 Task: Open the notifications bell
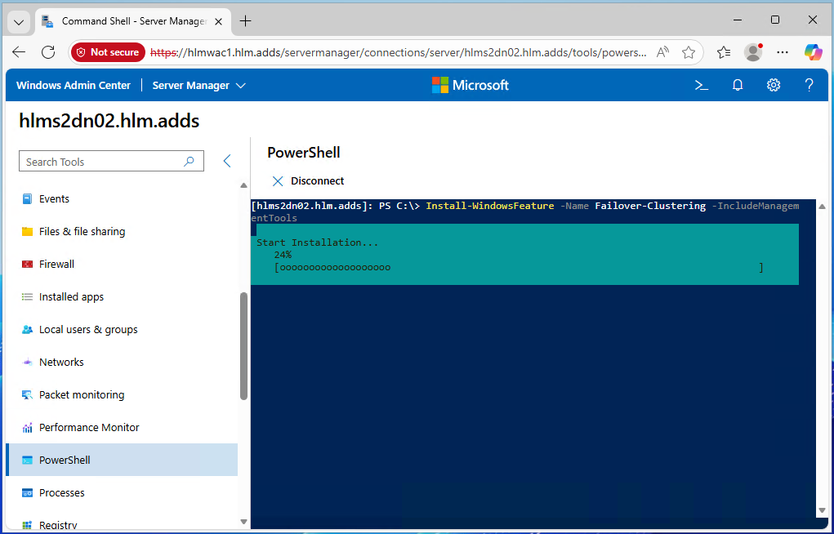738,85
